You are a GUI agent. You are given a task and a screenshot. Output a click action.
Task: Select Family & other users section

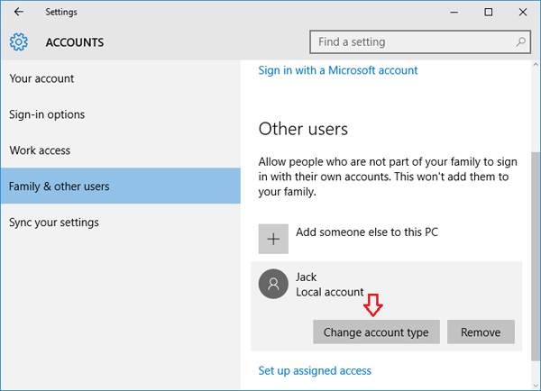tap(60, 186)
